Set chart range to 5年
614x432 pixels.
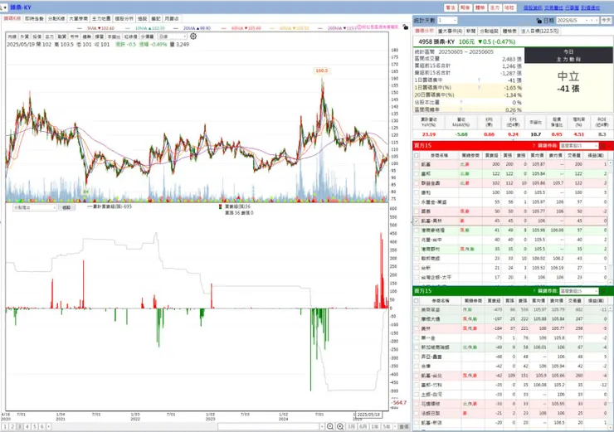387,426
